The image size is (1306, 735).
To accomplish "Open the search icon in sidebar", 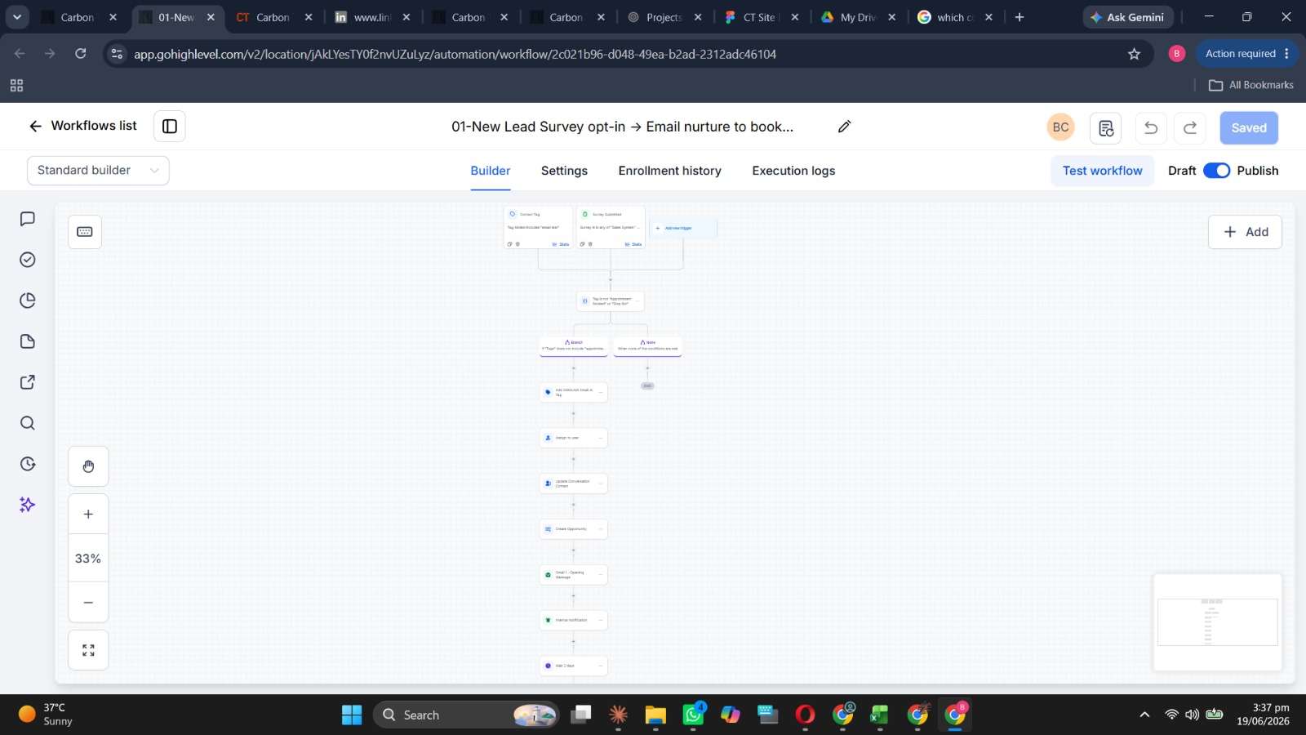I will 28,423.
